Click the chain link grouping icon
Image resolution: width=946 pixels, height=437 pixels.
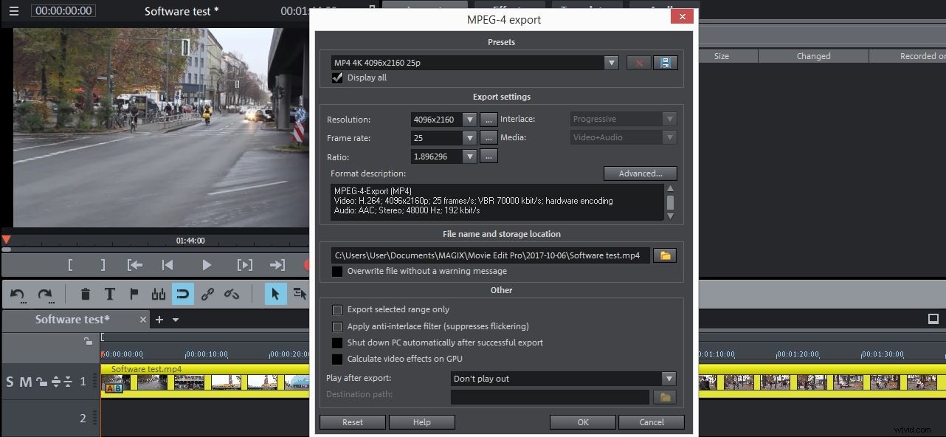pos(207,294)
